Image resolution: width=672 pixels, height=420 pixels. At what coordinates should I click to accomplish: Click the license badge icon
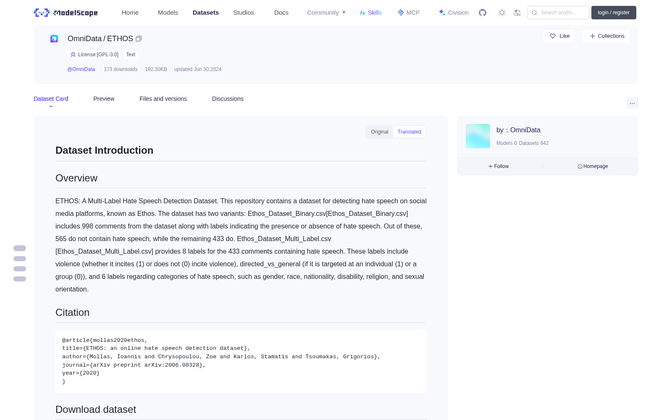click(x=73, y=55)
